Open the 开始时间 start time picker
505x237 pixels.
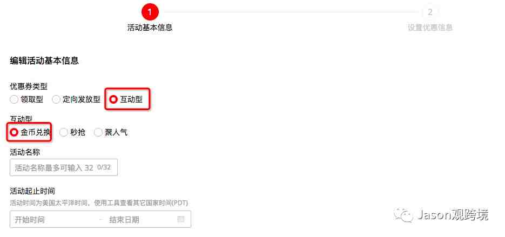click(x=30, y=220)
